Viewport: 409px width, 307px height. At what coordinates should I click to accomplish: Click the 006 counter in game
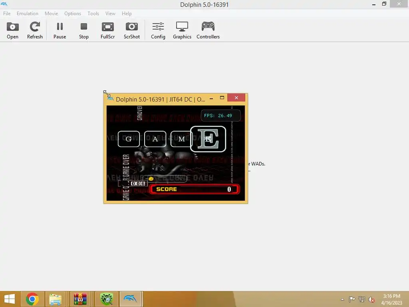[138, 183]
